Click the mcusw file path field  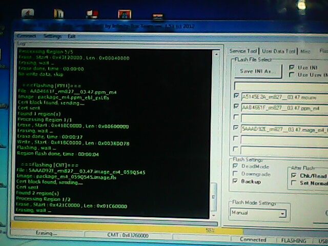tap(282, 96)
